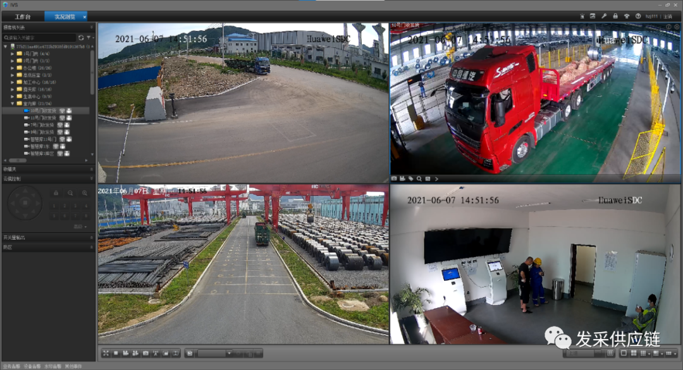Viewport: 683px width, 370px height.
Task: Click the camera tree vertical scrollbar
Action: pyautogui.click(x=92, y=72)
